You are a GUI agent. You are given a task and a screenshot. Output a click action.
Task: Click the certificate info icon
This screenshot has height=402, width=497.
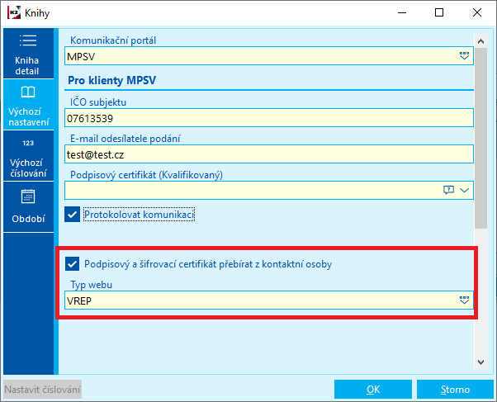pos(448,190)
